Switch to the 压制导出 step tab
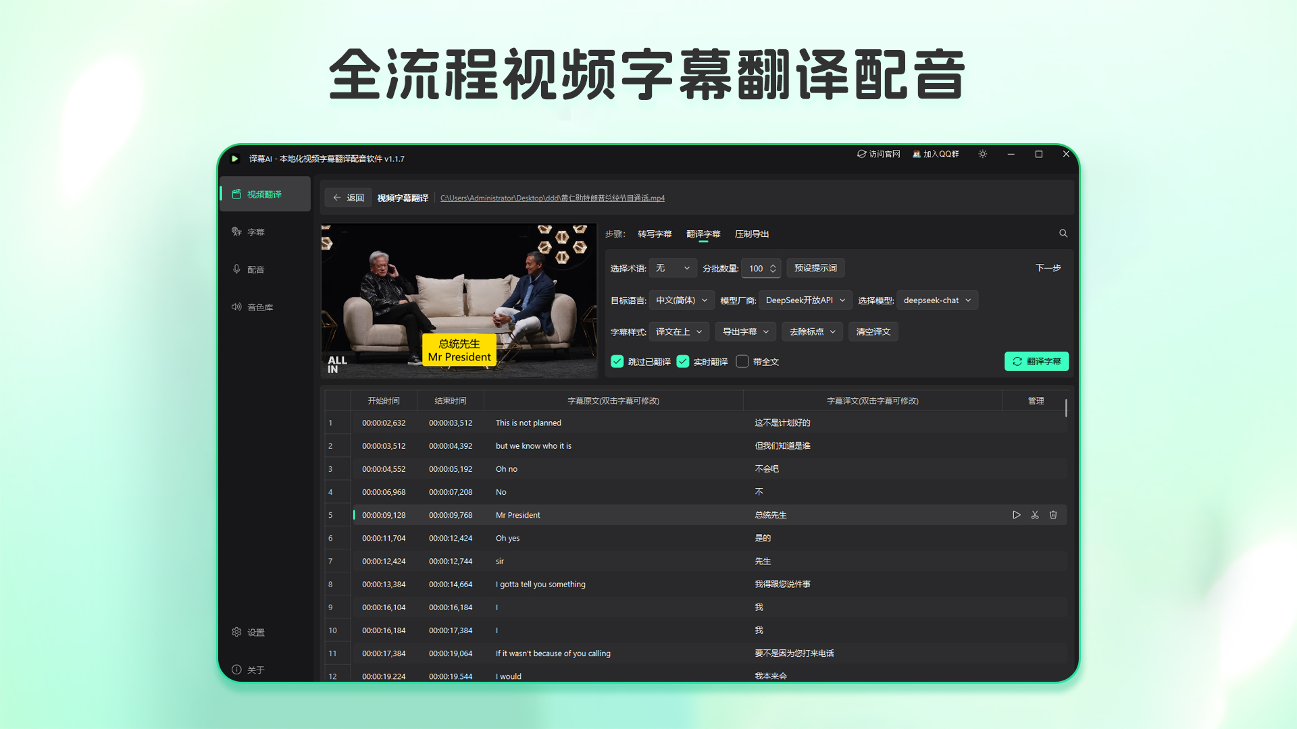 tap(752, 234)
